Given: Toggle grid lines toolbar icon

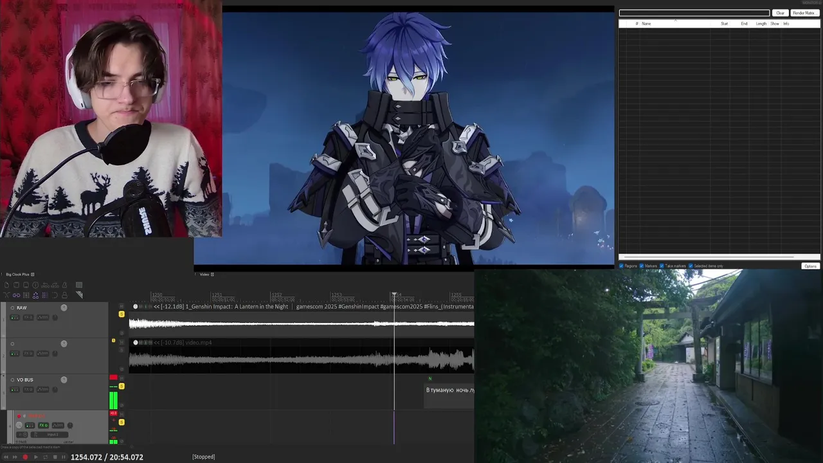Looking at the screenshot, I should [45, 295].
